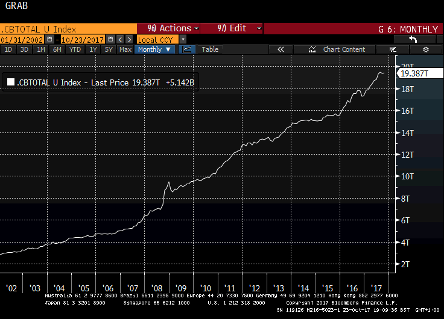Click the back arrow return icon
The image size is (444, 319).
pos(413,40)
